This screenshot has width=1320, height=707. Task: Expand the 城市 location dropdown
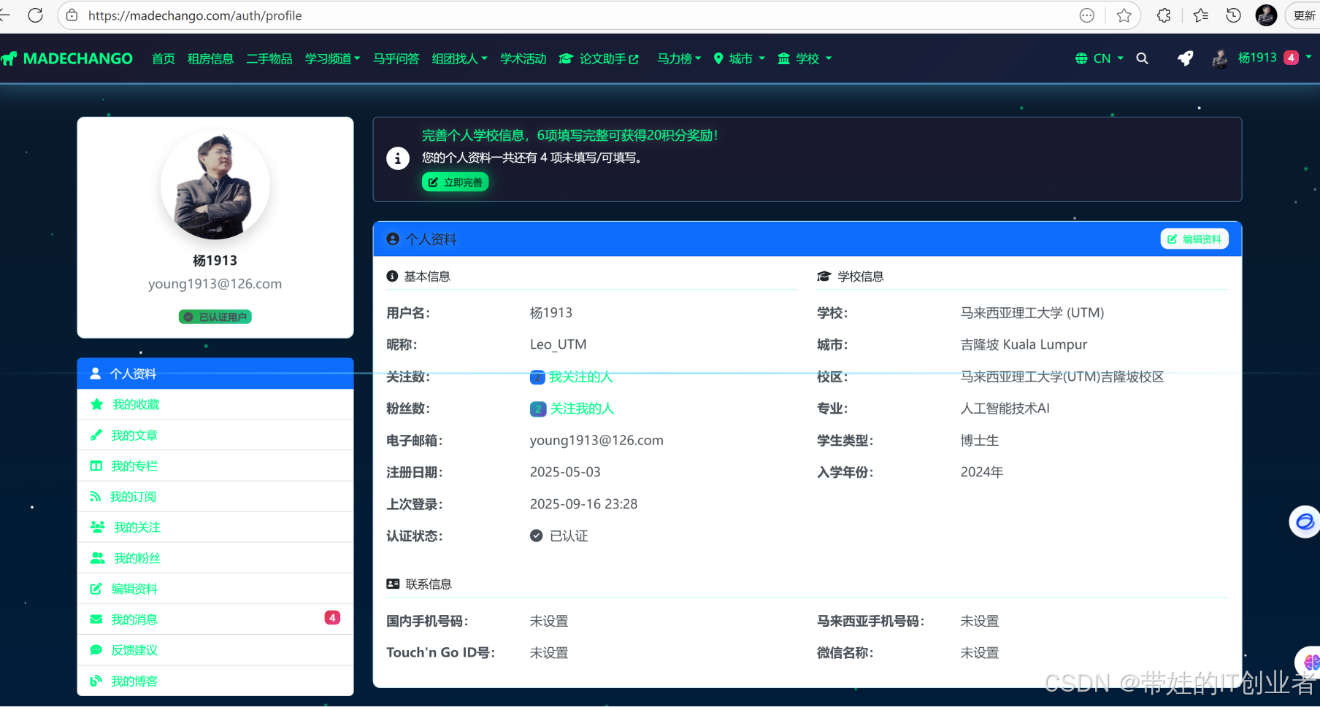point(740,58)
